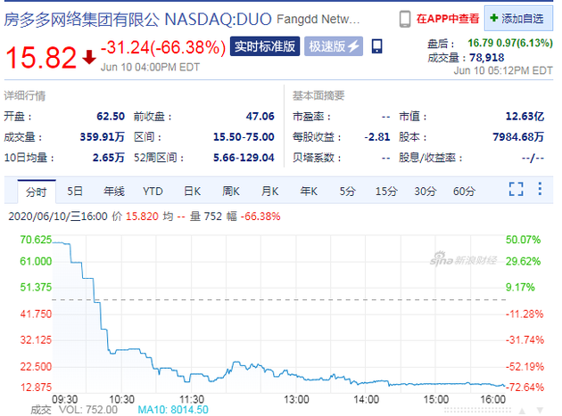Click the share capital 7984.68万
Viewport: 562px width, 416px height.
[x=518, y=137]
